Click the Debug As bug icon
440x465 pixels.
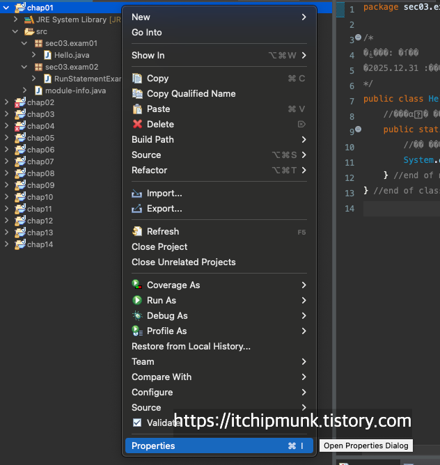tap(137, 315)
